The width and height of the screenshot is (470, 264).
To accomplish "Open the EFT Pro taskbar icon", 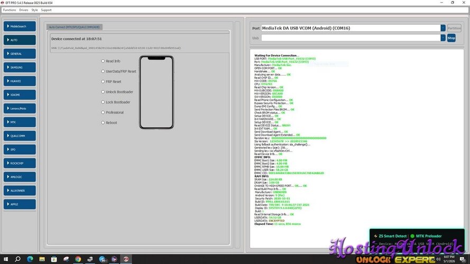I will click(126, 259).
